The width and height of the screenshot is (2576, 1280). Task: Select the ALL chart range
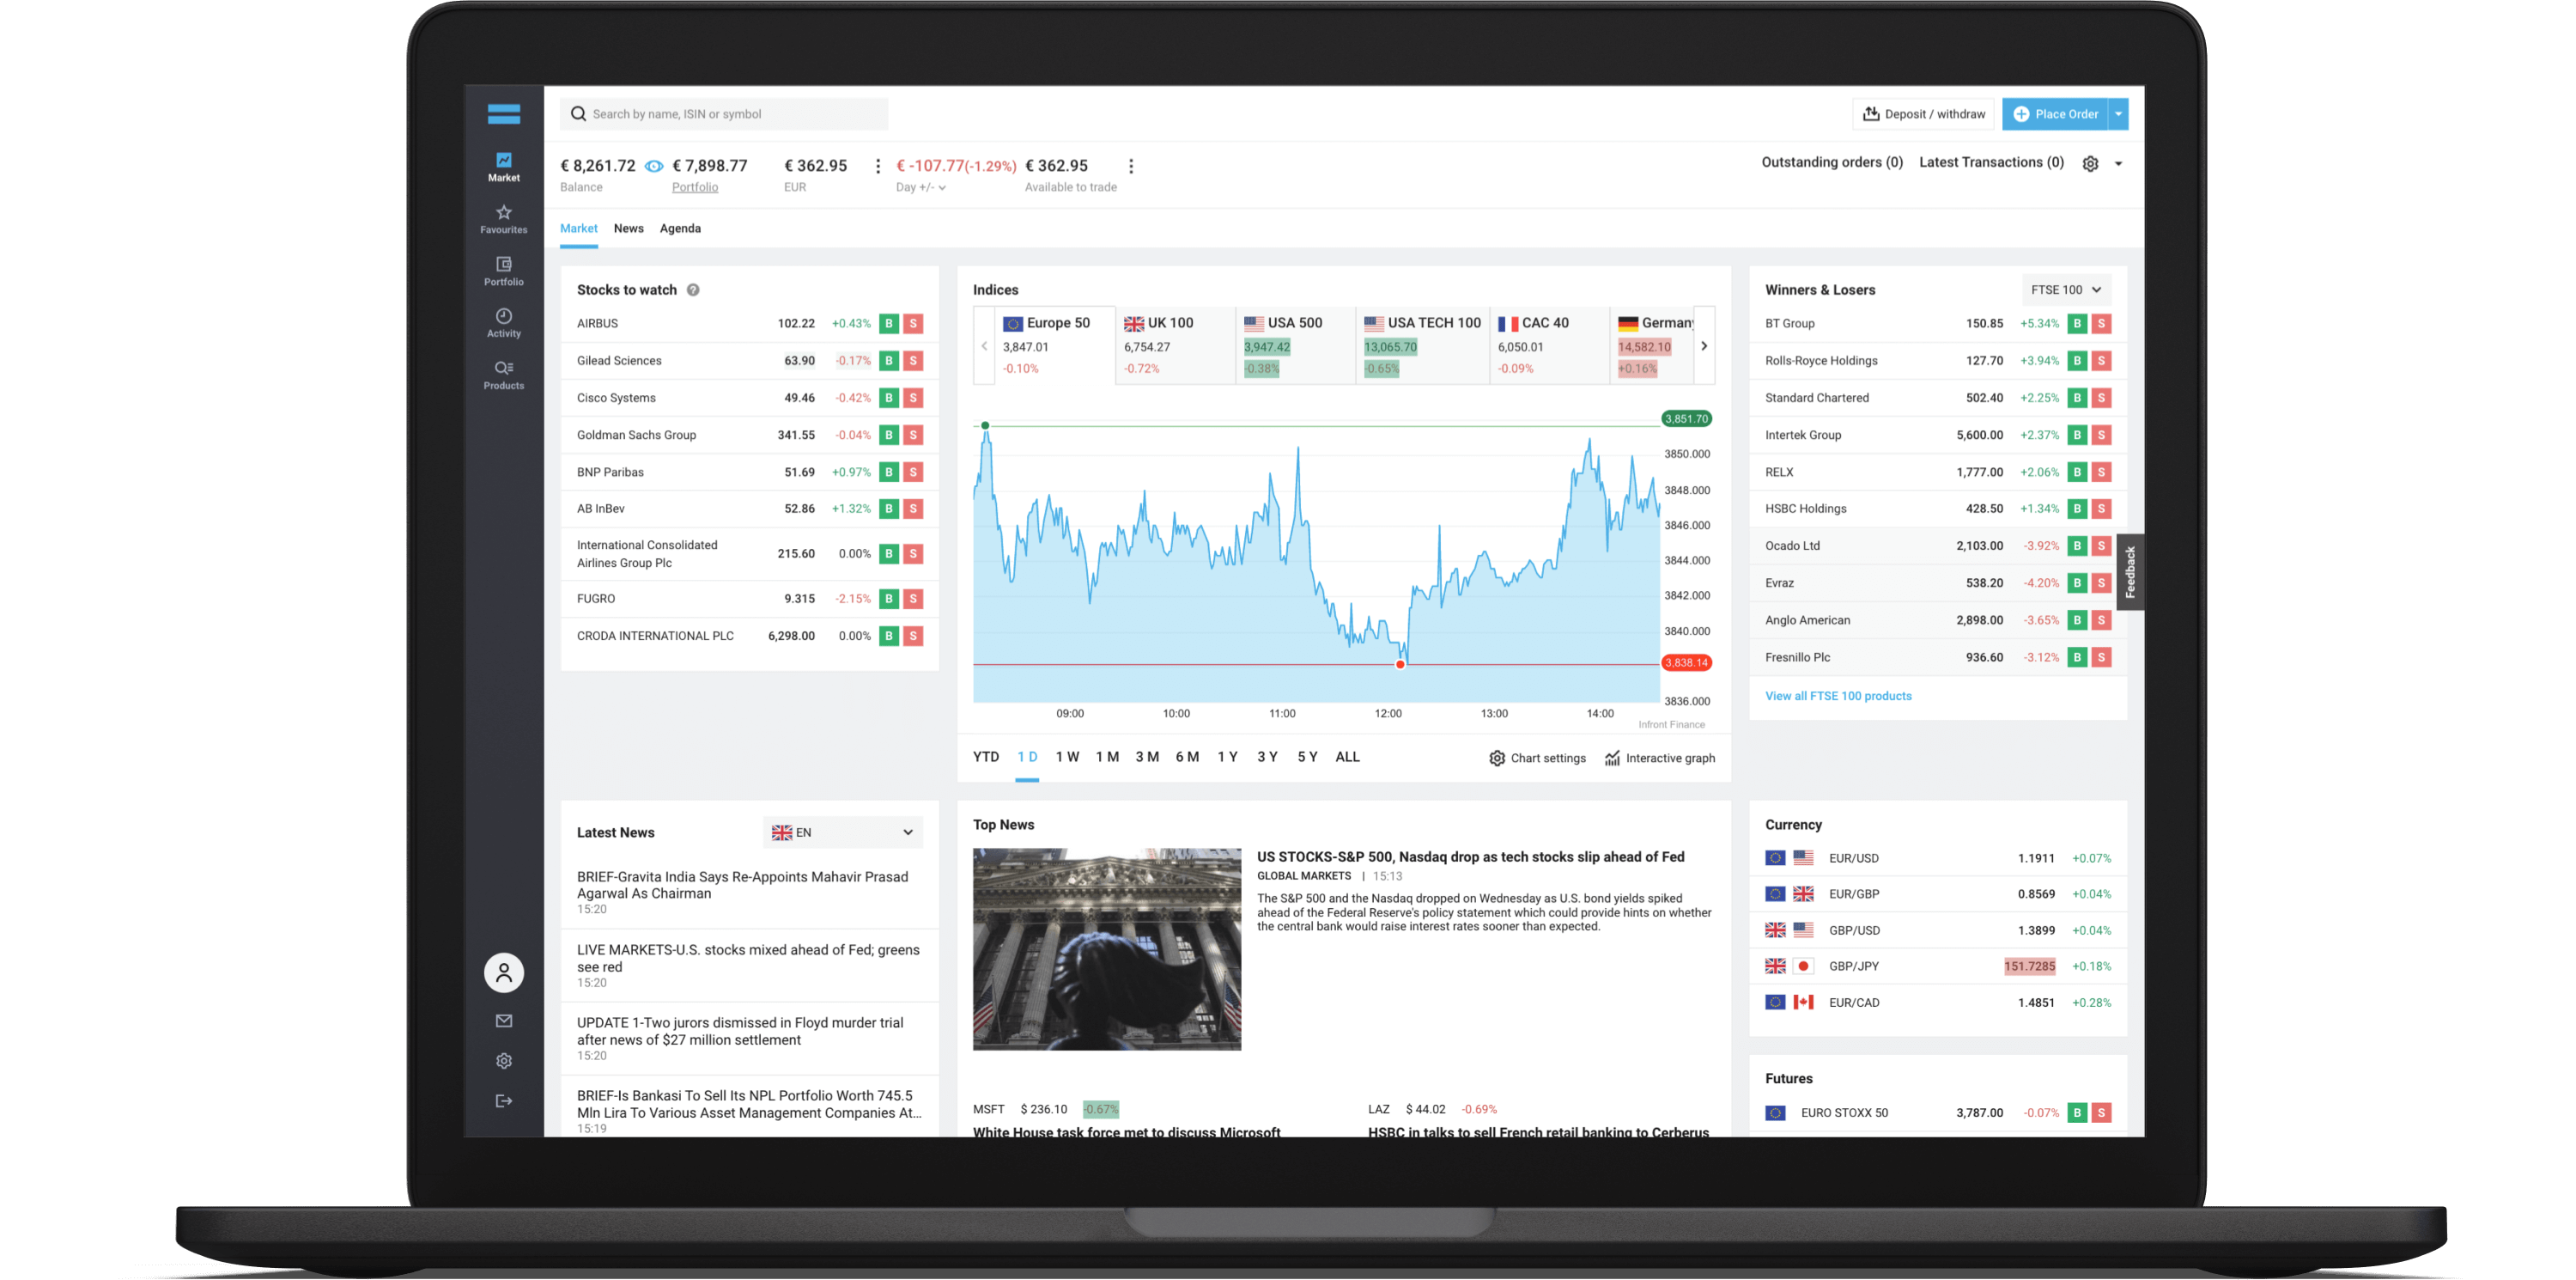pyautogui.click(x=1347, y=757)
